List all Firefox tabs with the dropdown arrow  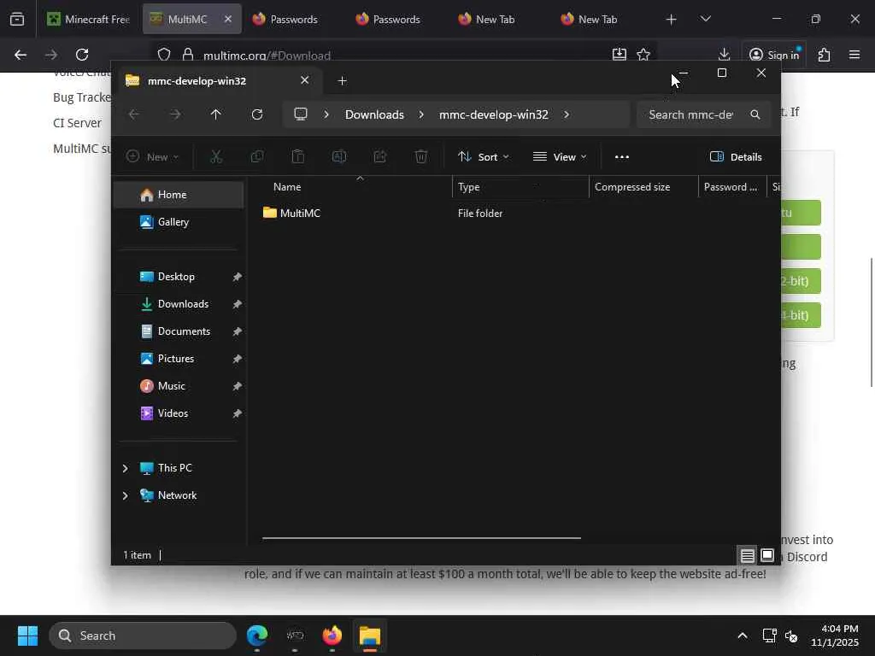[705, 19]
